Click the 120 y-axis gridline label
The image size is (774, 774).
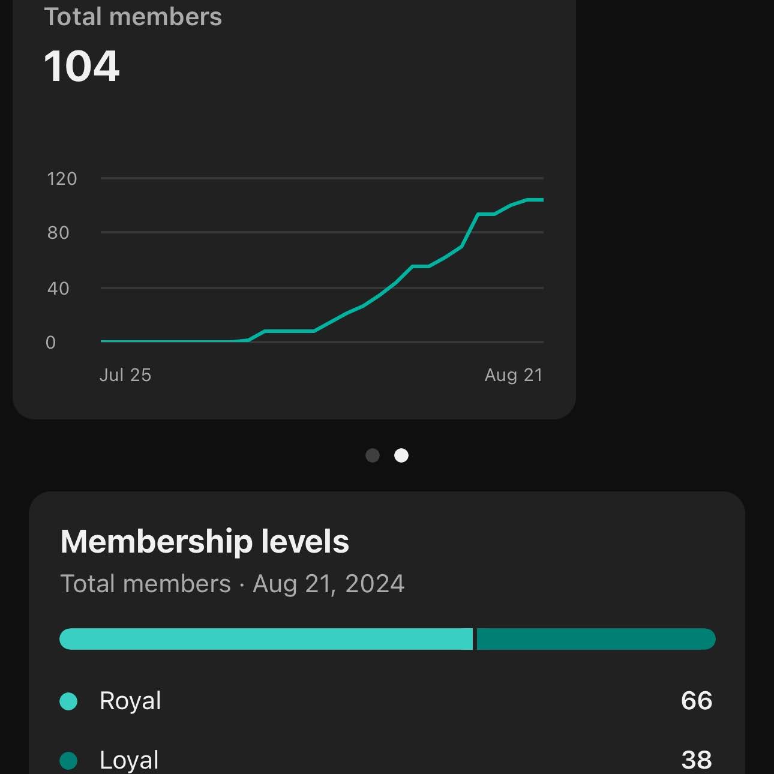click(x=62, y=179)
